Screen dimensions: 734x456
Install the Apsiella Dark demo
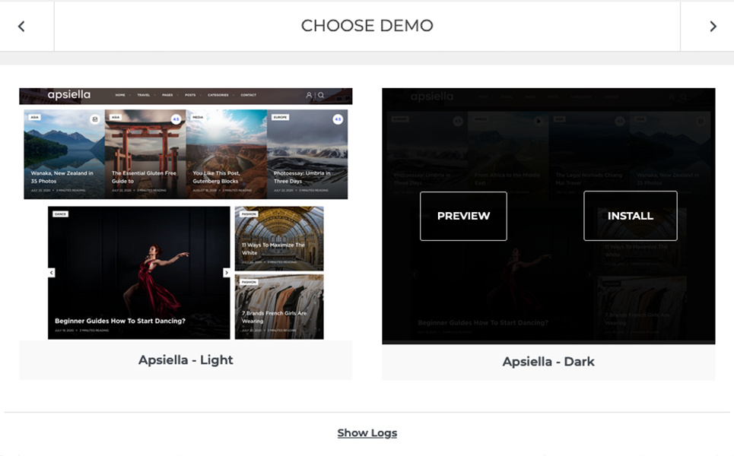[630, 216]
